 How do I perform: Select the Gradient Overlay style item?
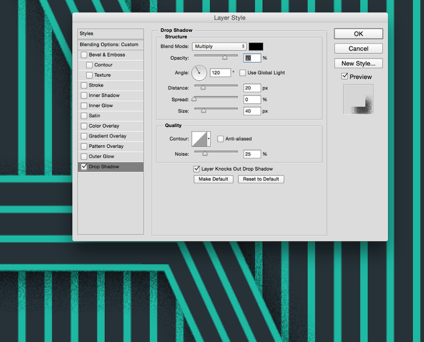click(107, 136)
